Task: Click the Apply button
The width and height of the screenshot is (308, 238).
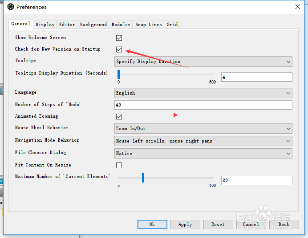Action: pyautogui.click(x=185, y=224)
